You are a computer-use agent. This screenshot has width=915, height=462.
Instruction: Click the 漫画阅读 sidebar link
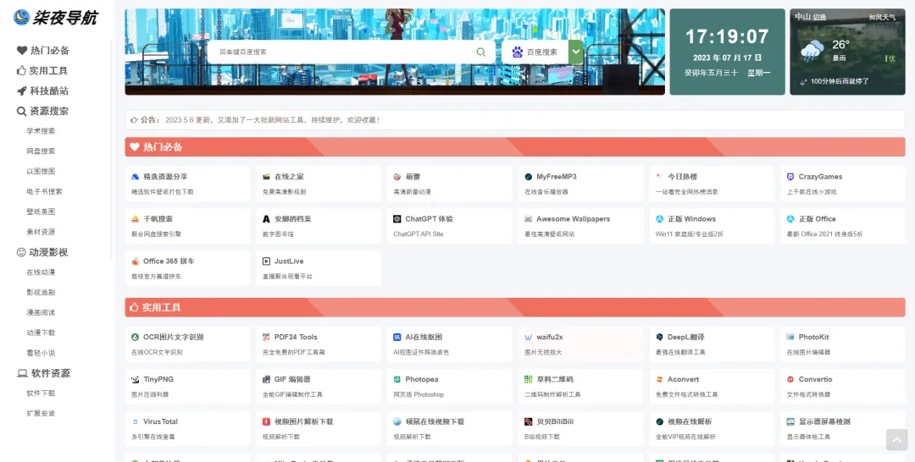pos(41,313)
